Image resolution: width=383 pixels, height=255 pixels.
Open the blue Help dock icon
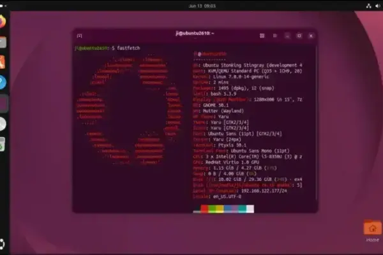pos(3,82)
